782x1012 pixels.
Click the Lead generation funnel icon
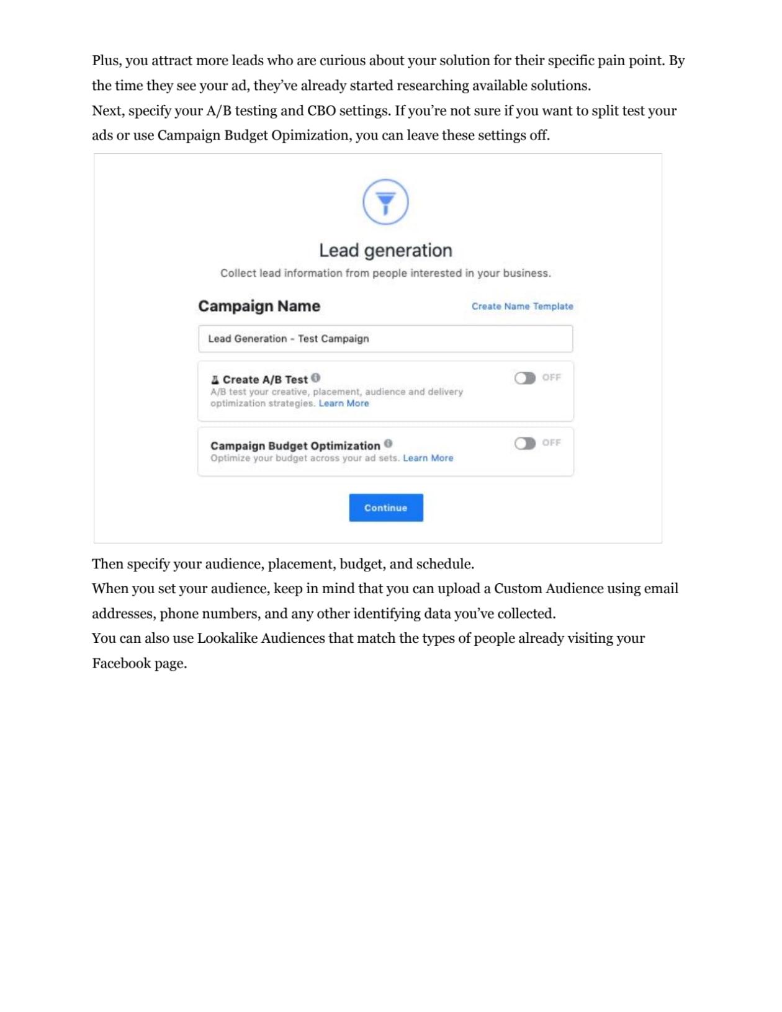pos(386,204)
